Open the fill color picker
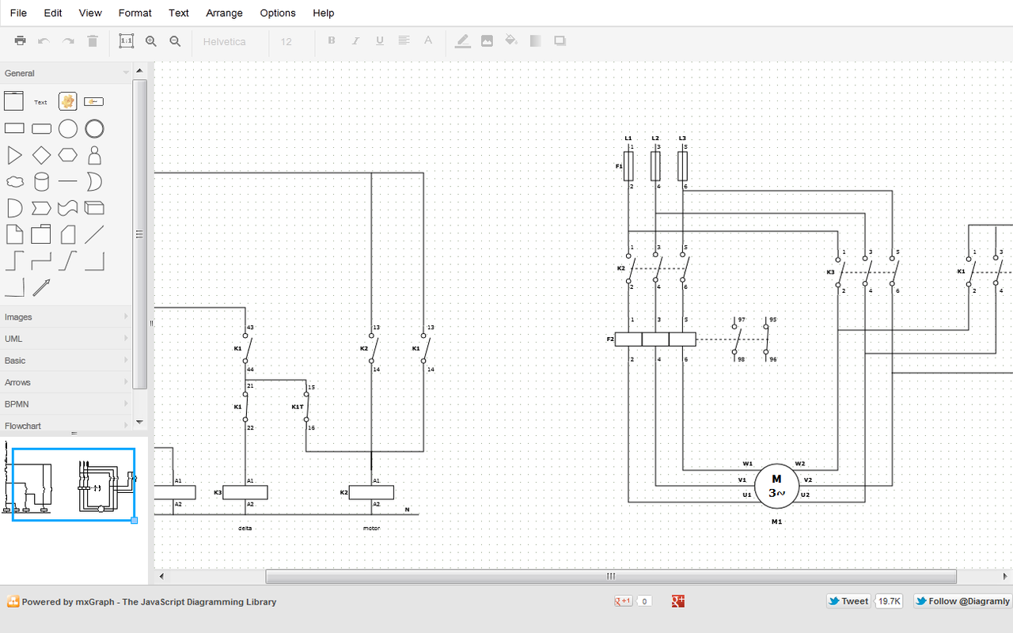The width and height of the screenshot is (1013, 633). pyautogui.click(x=510, y=40)
